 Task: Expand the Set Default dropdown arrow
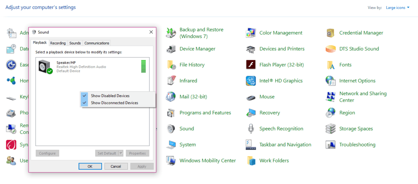tap(121, 153)
